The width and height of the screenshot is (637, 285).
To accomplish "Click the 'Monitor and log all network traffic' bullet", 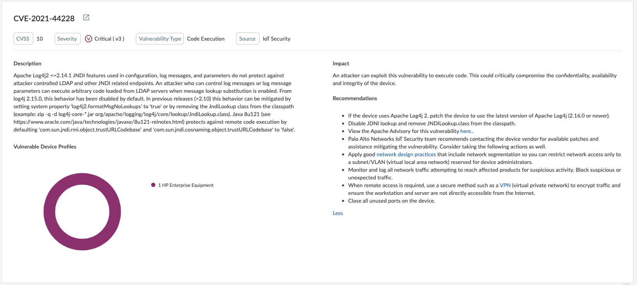I will click(485, 174).
